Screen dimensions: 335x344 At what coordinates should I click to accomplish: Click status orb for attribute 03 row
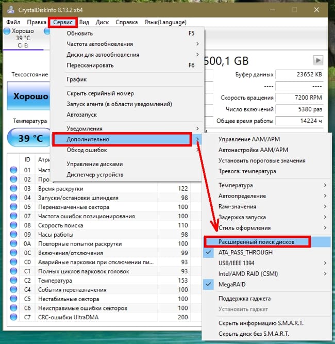tap(13, 188)
